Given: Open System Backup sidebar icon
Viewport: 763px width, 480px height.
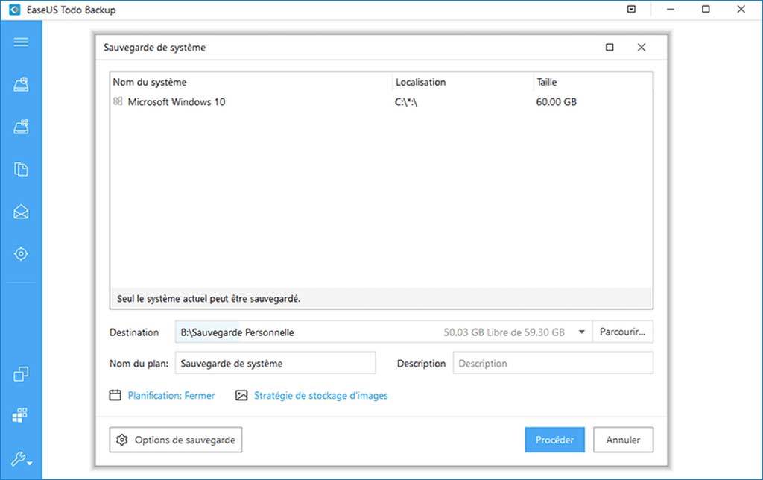Looking at the screenshot, I should coord(21,127).
